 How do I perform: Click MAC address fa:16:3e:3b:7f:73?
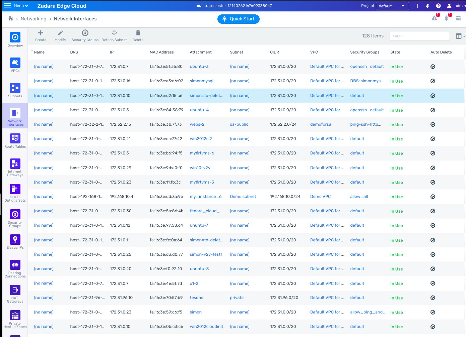tap(166, 124)
